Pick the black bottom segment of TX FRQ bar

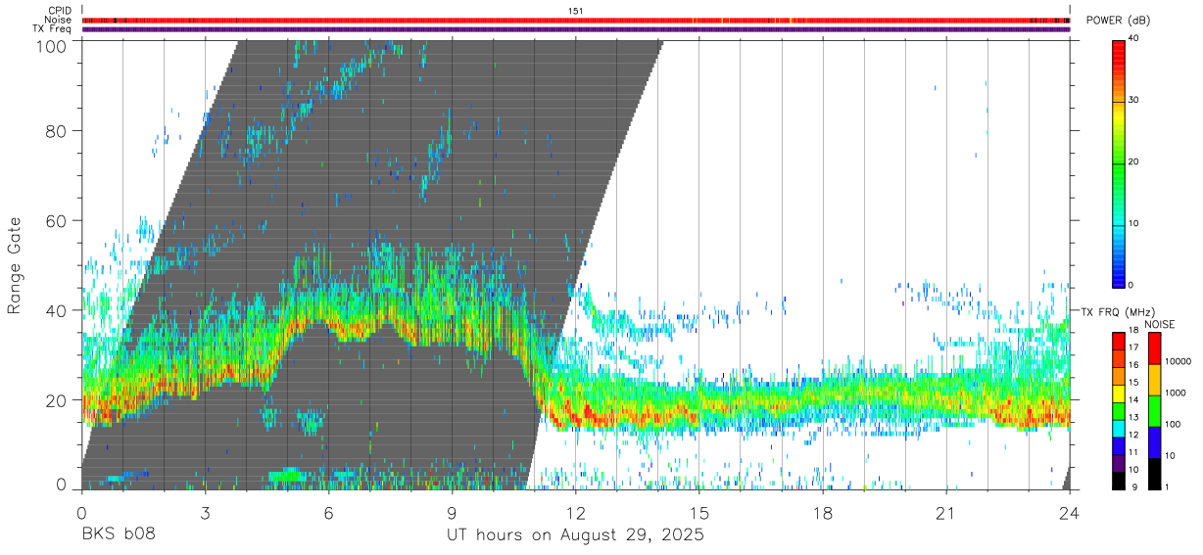click(1119, 480)
